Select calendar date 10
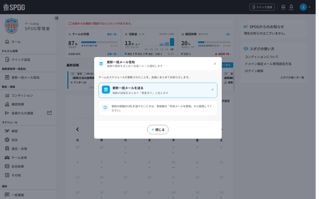The height and width of the screenshot is (199, 319). [x=173, y=162]
